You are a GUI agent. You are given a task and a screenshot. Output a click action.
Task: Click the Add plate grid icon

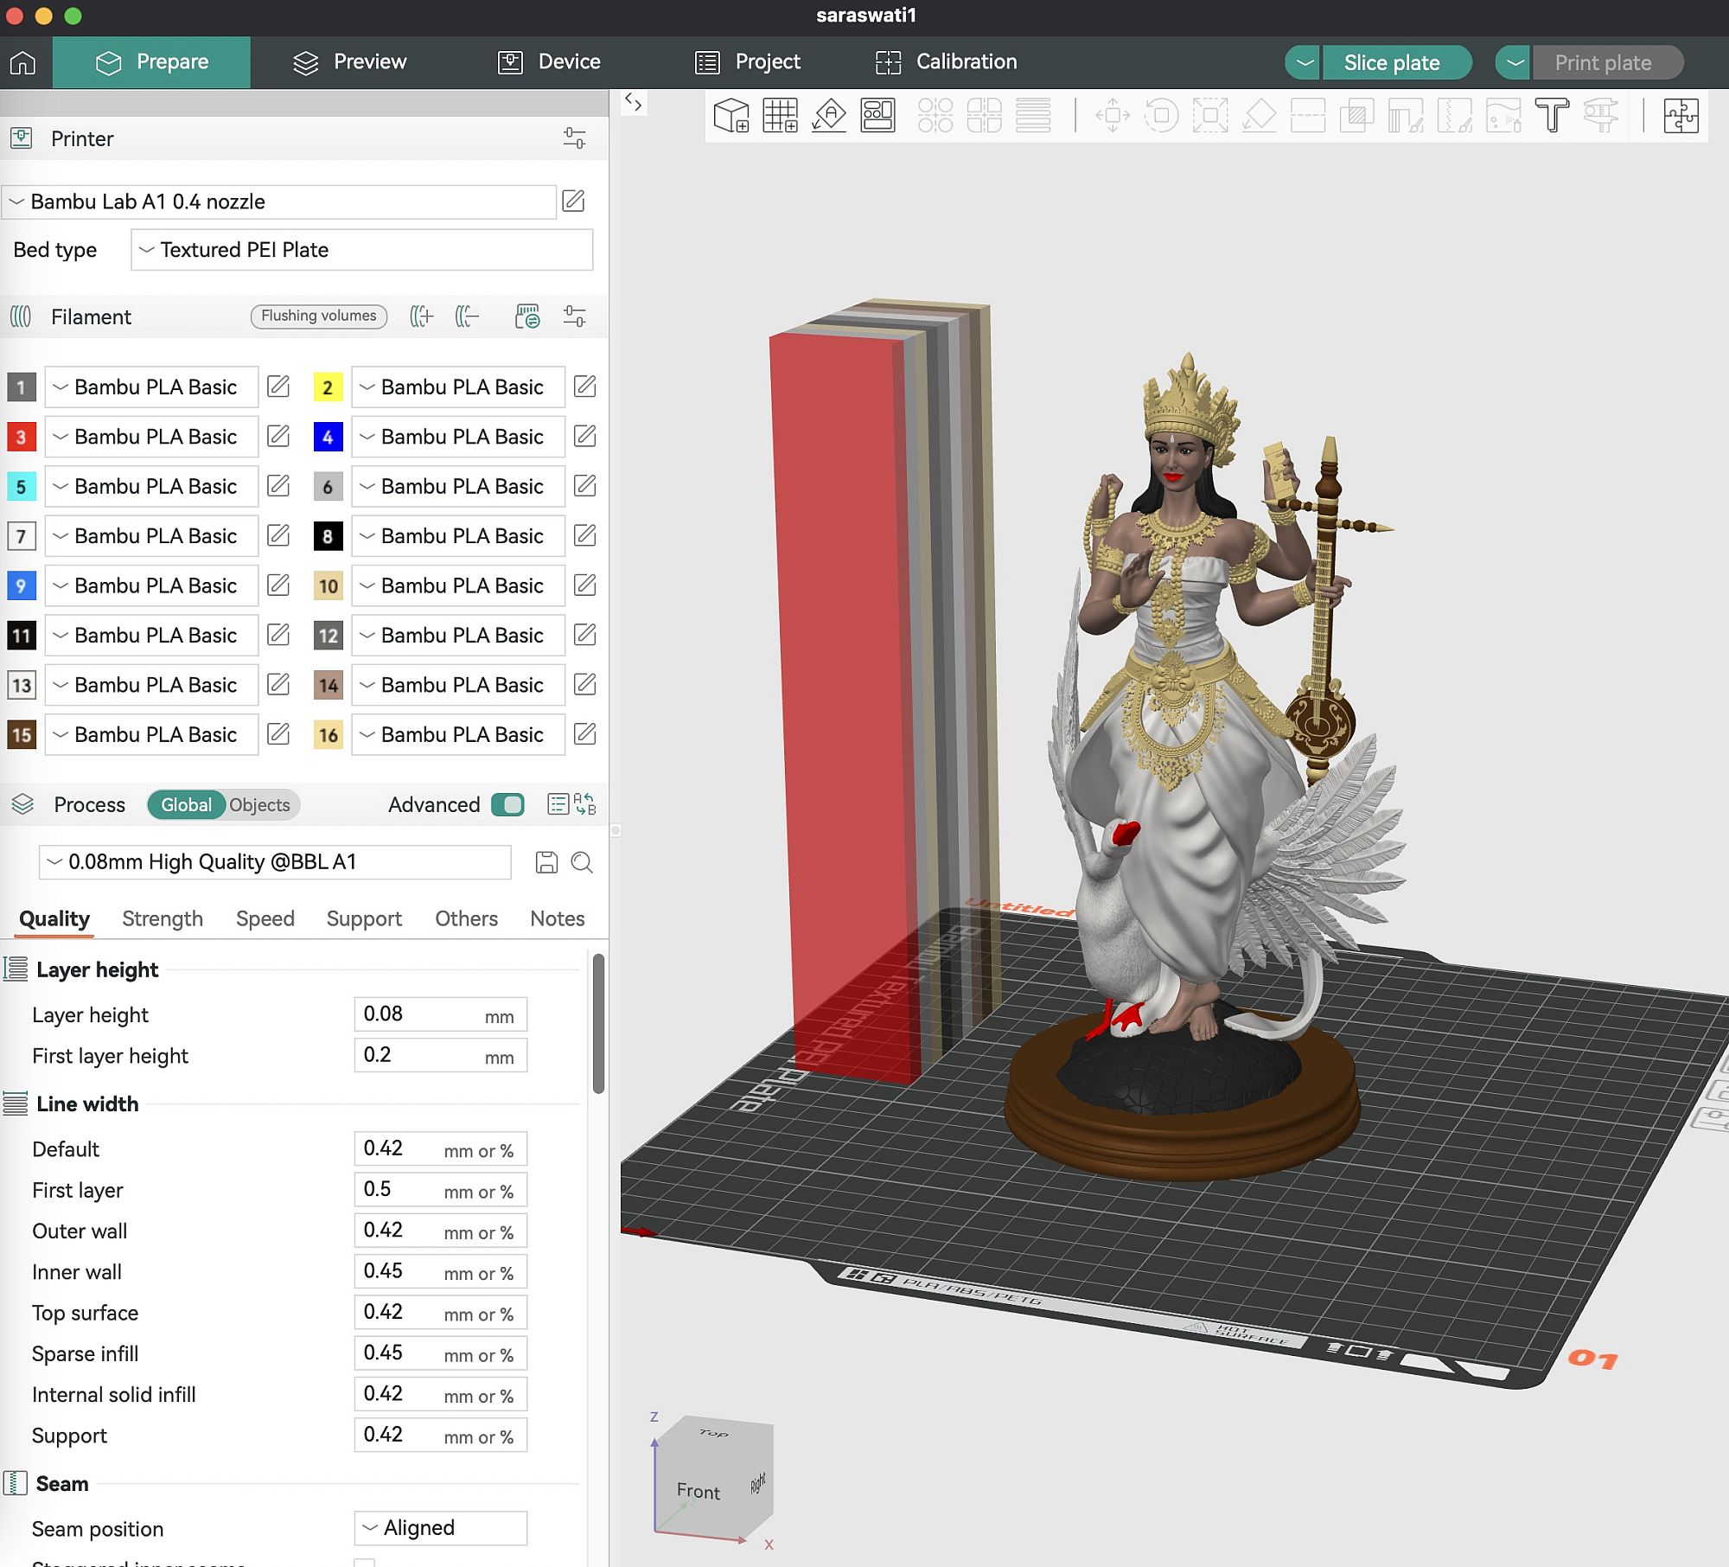780,115
